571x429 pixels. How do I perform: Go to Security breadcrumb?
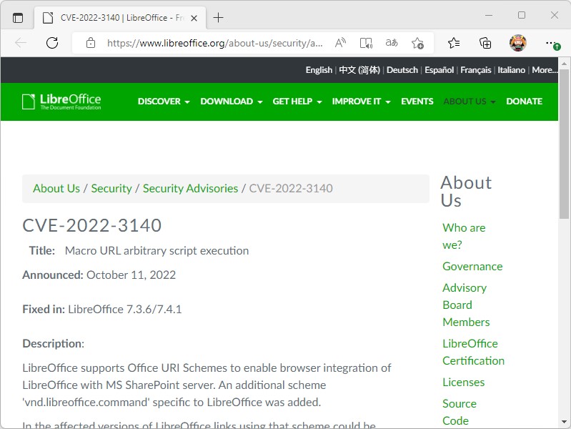tap(111, 189)
